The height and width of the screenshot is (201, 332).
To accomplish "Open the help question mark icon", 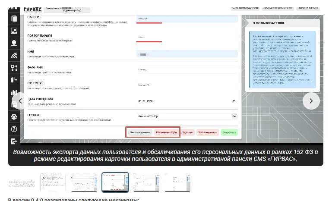I will click(x=14, y=129).
